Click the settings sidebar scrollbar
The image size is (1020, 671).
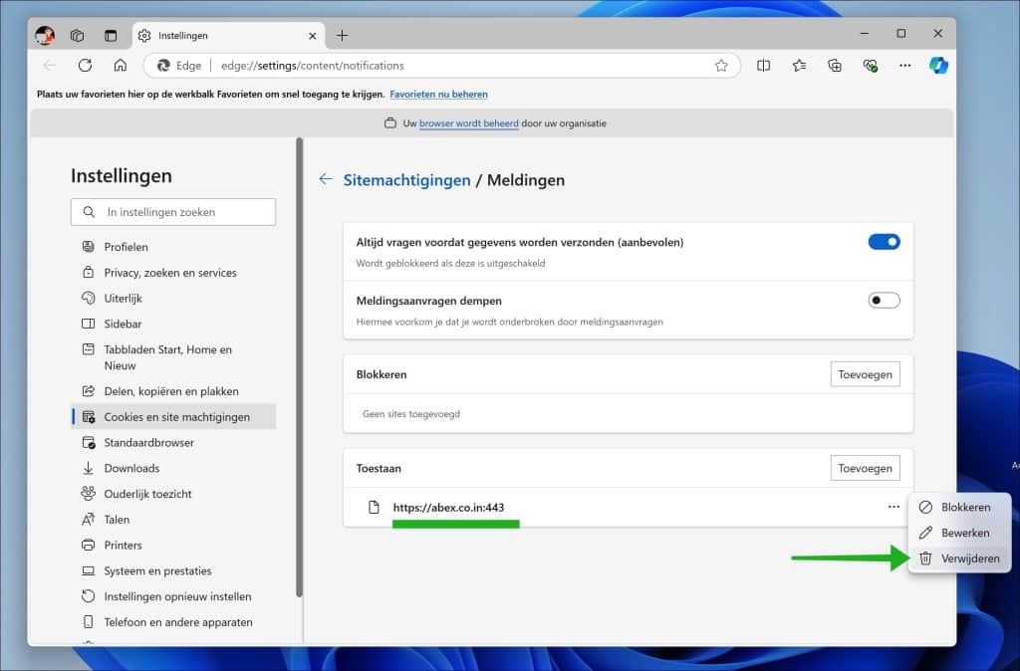click(x=299, y=367)
